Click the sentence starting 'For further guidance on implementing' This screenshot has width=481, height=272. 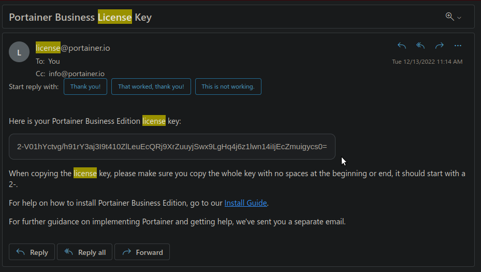(x=177, y=222)
